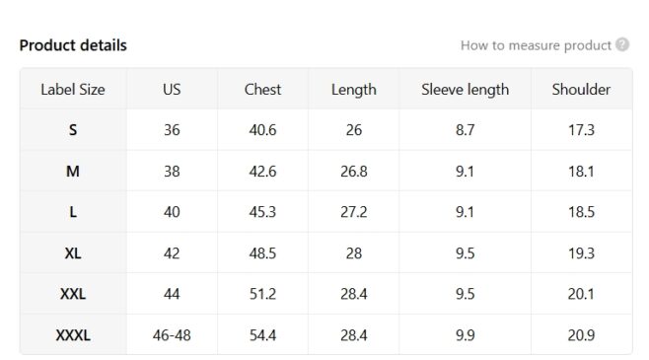Screen dimensions: 649x360
Task: Click the question mark help icon
Action: click(x=622, y=44)
